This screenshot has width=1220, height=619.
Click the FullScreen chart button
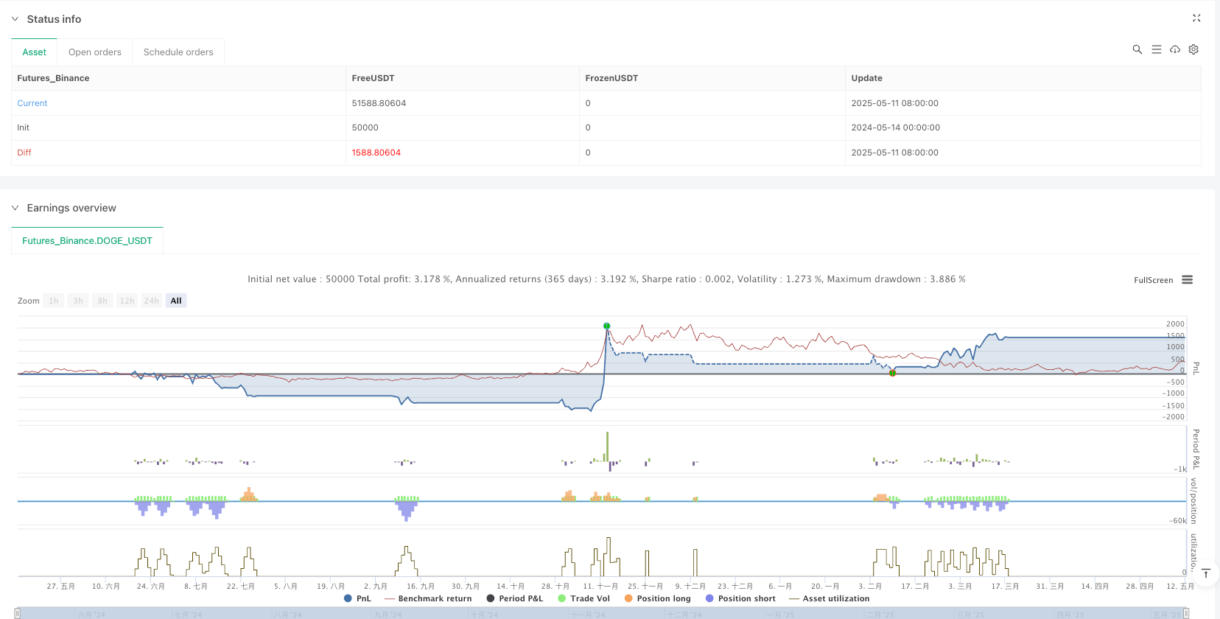[x=1153, y=280]
